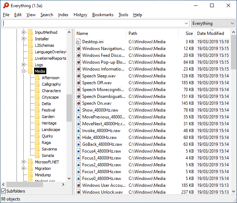Open the Tools menu
The height and width of the screenshot is (203, 237).
pyautogui.click(x=123, y=15)
